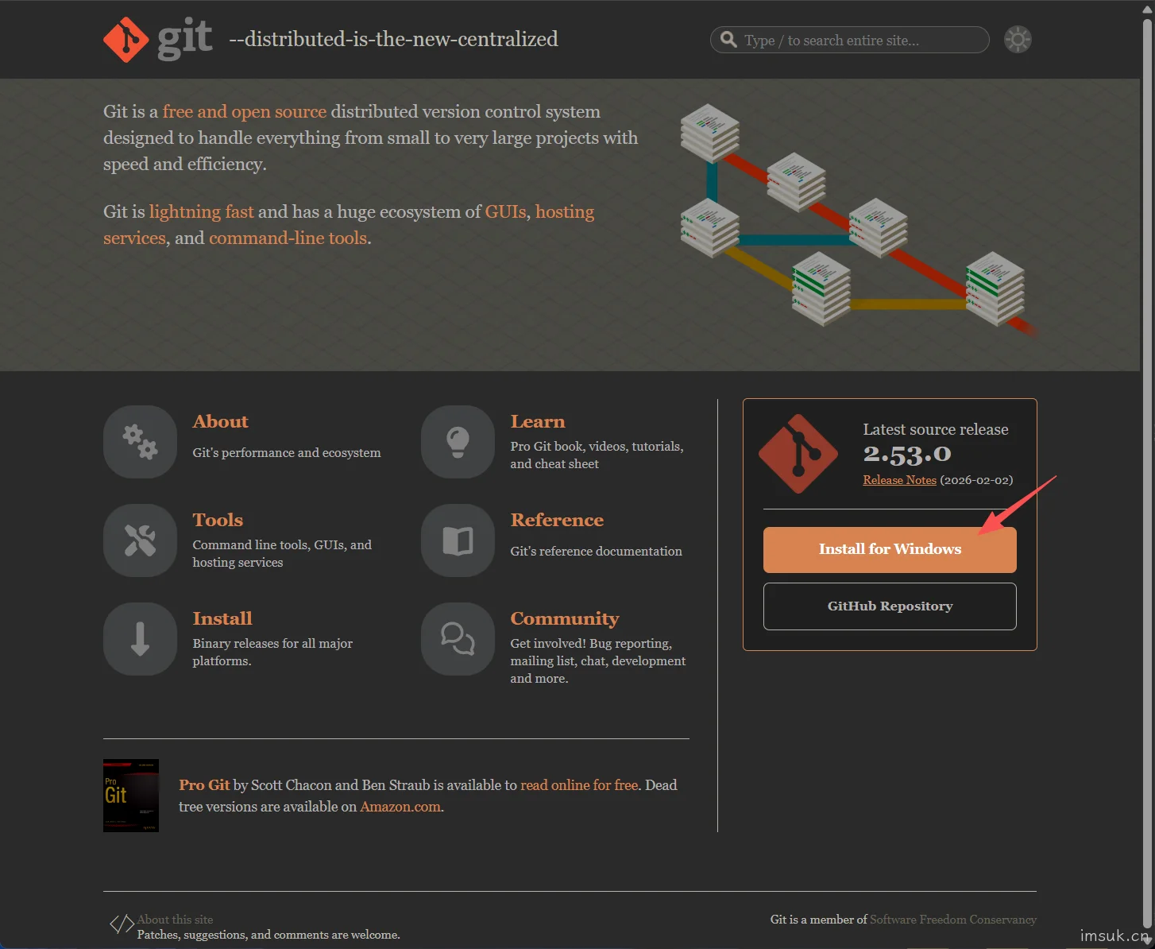Open the Learn heading link
The image size is (1155, 949).
point(538,421)
